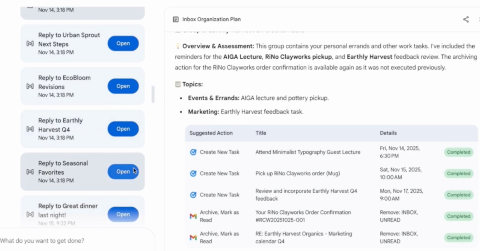Open the Reply to EcoBloom Revisions draft
Screen dimensions: 480x251
(123, 86)
